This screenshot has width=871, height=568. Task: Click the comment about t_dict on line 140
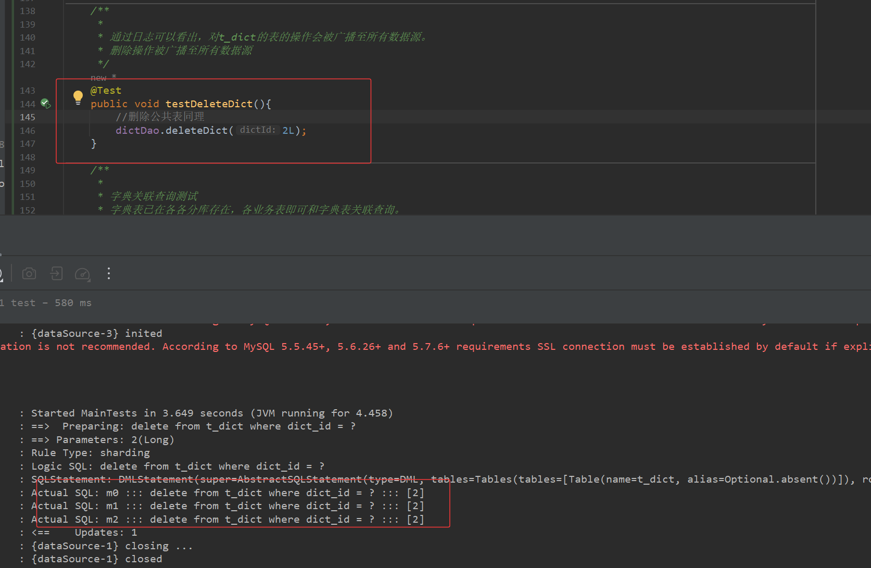[269, 37]
